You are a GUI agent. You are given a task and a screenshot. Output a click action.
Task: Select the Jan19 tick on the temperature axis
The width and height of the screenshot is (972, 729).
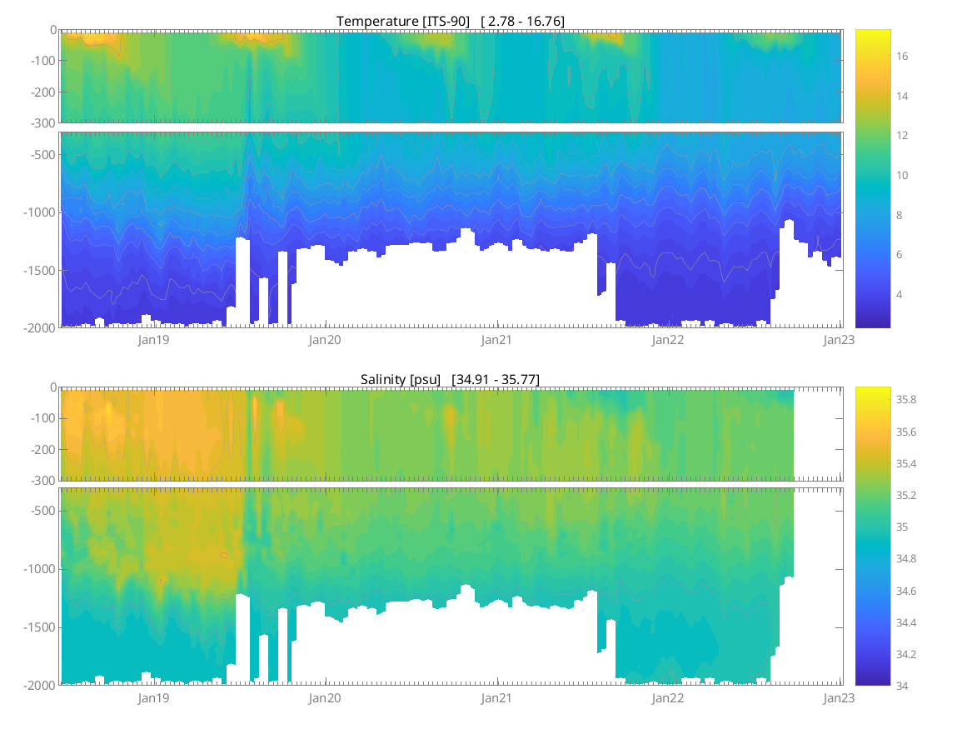point(154,340)
